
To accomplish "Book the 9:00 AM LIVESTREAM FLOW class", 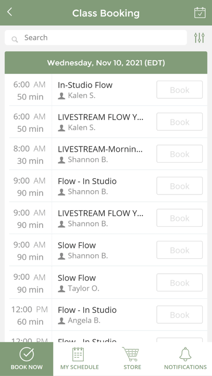I will pyautogui.click(x=180, y=218).
